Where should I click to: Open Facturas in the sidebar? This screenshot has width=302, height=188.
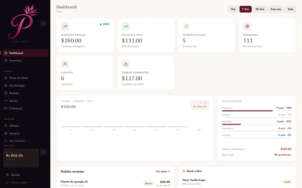[x=25, y=133]
